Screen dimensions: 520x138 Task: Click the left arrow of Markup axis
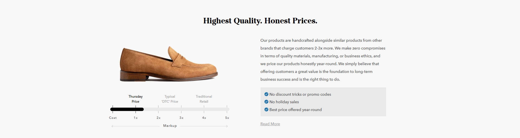point(112,126)
